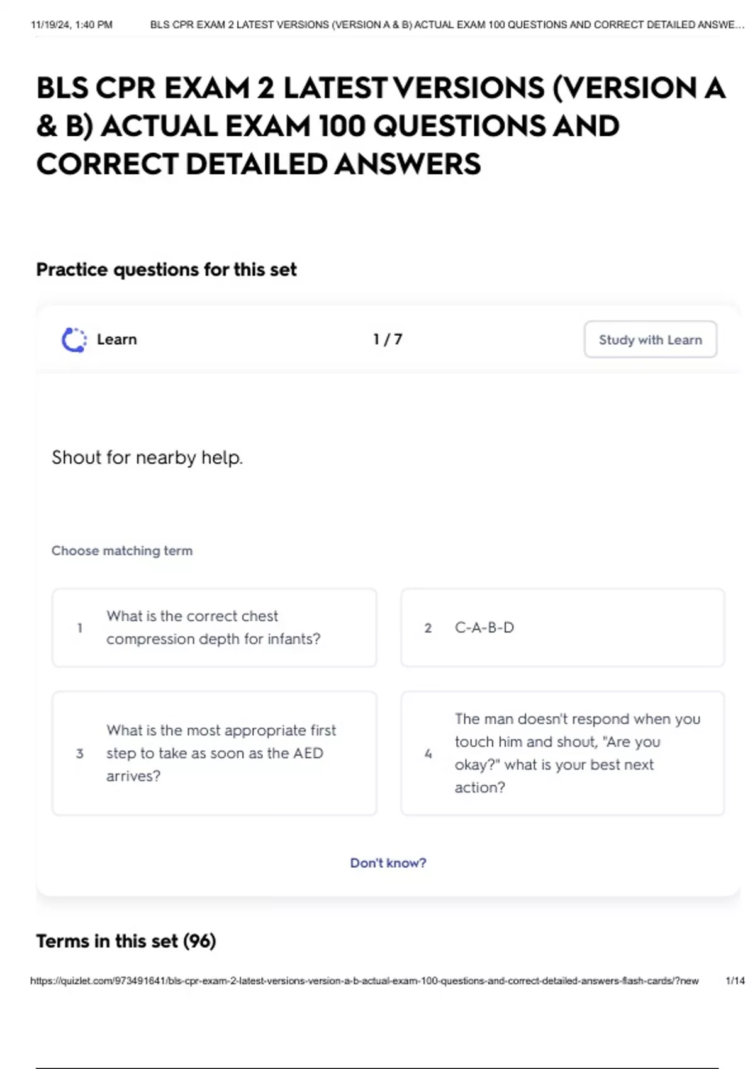Screen dimensions: 755x1069
Task: Click the Don't know? link
Action: [388, 863]
